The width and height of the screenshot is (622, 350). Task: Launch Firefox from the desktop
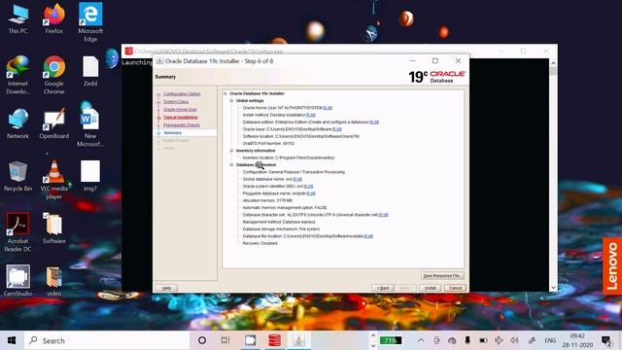[54, 19]
